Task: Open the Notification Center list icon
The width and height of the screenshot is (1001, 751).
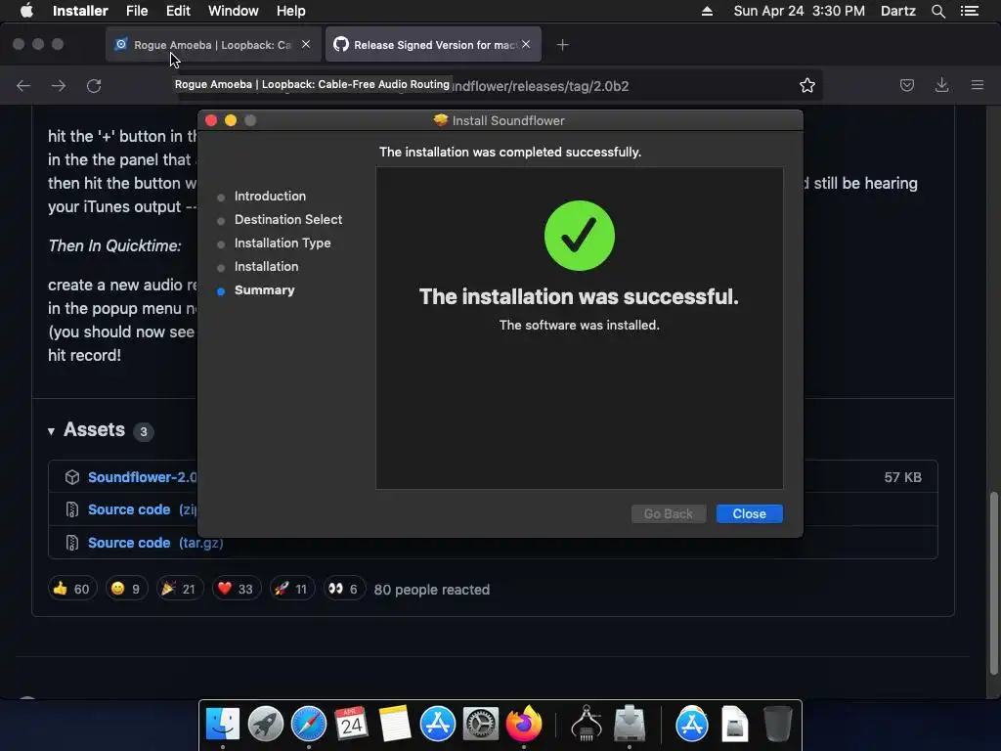Action: click(969, 11)
